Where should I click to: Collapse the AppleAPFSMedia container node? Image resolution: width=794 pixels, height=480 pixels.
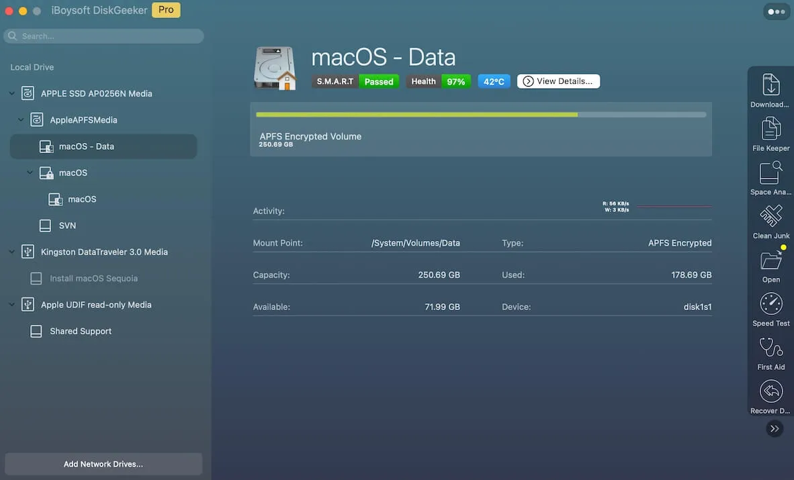(x=21, y=120)
